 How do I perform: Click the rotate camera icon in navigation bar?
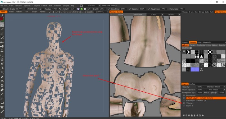pyautogui.click(x=56, y=12)
